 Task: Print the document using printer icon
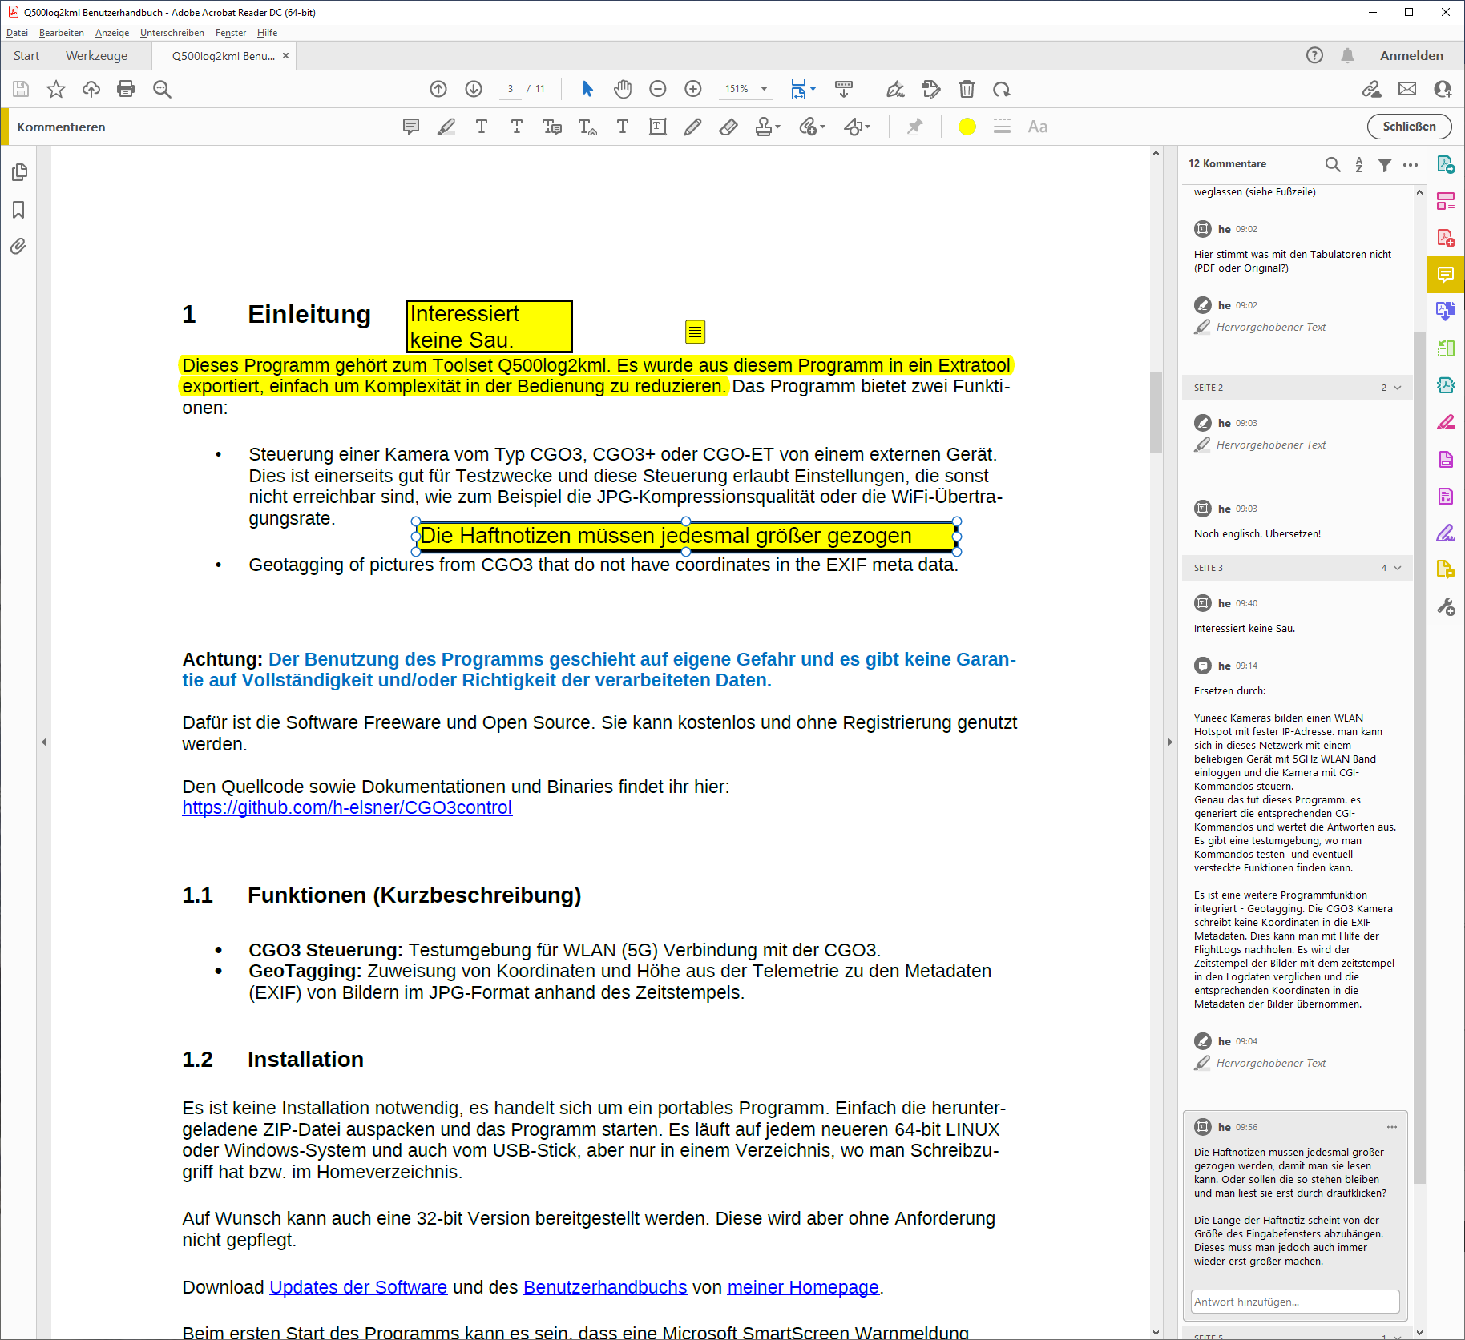(126, 89)
